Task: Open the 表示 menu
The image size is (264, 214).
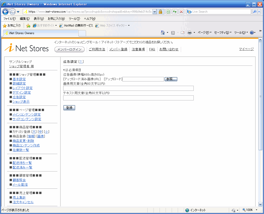Action: point(38,19)
